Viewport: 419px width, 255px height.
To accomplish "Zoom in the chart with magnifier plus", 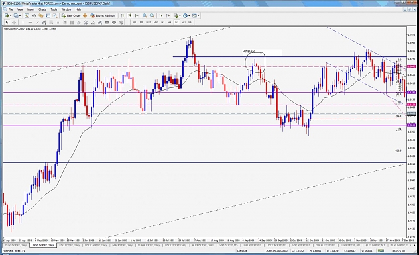I will pyautogui.click(x=145, y=16).
